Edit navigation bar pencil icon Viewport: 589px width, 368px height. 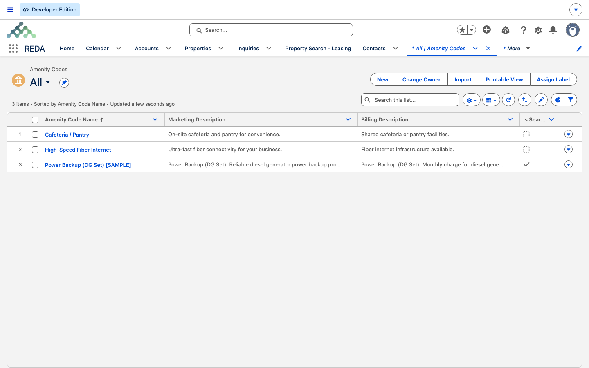[579, 49]
